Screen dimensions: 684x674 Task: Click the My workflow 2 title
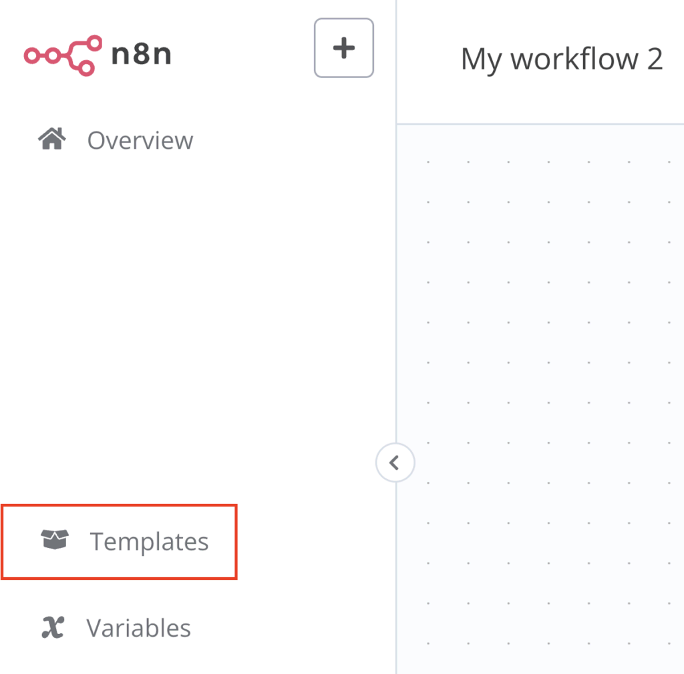point(562,59)
